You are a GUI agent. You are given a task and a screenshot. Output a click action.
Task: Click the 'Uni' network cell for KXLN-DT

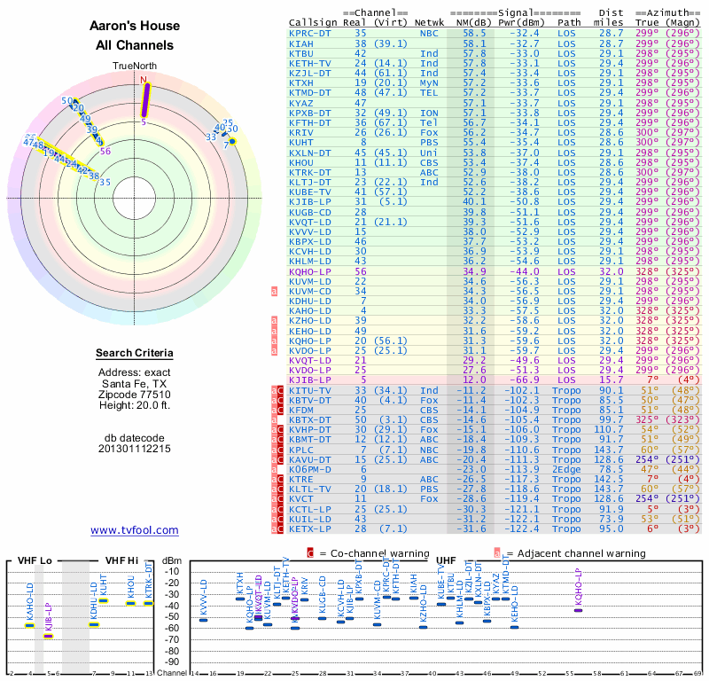point(429,153)
